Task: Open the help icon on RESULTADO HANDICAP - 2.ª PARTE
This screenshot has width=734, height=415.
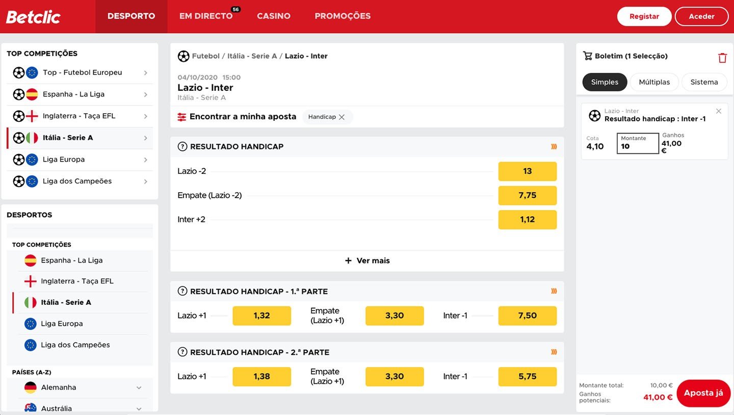Action: 182,352
